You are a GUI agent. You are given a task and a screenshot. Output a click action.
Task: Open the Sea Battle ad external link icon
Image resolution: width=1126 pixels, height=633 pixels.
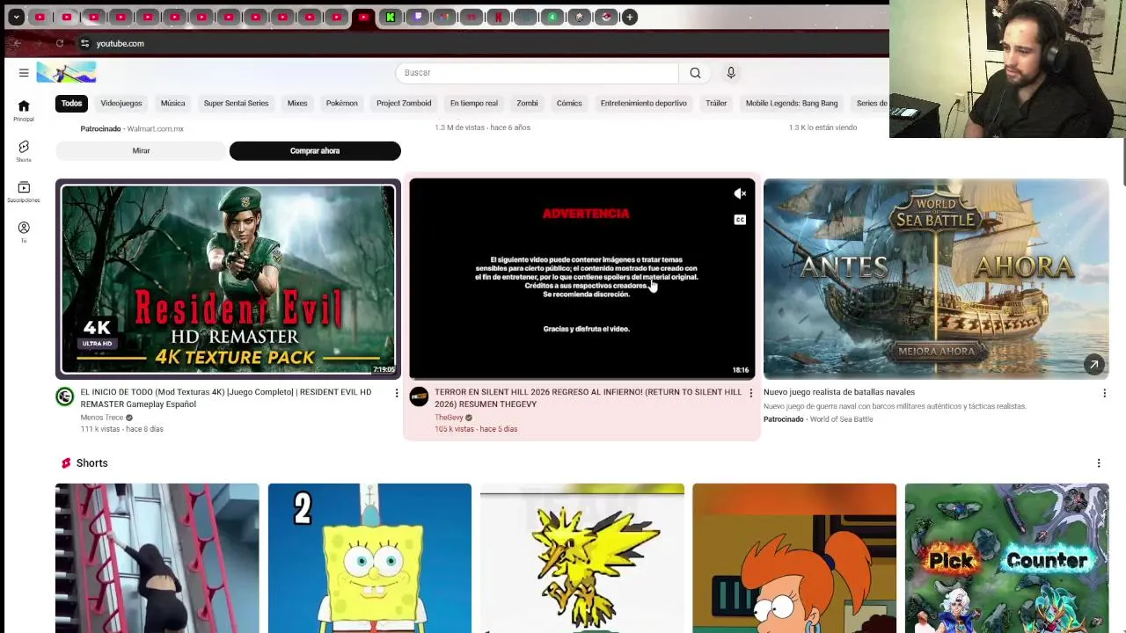[1093, 365]
